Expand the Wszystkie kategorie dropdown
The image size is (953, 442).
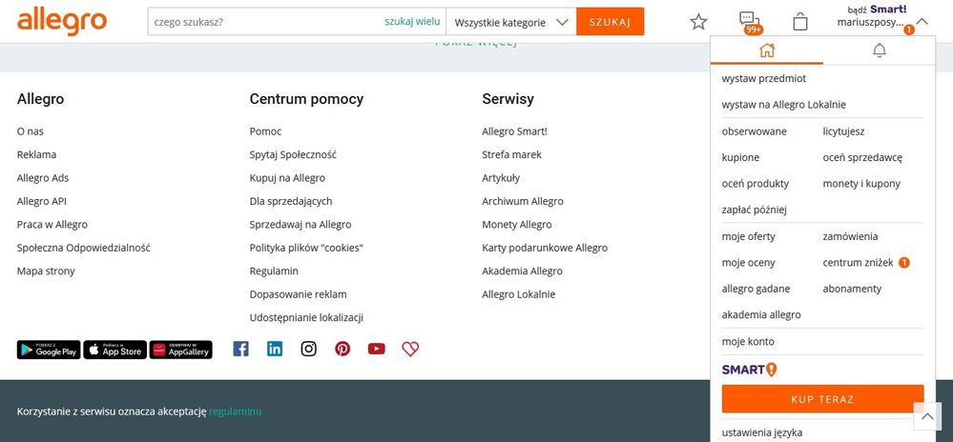pos(511,22)
